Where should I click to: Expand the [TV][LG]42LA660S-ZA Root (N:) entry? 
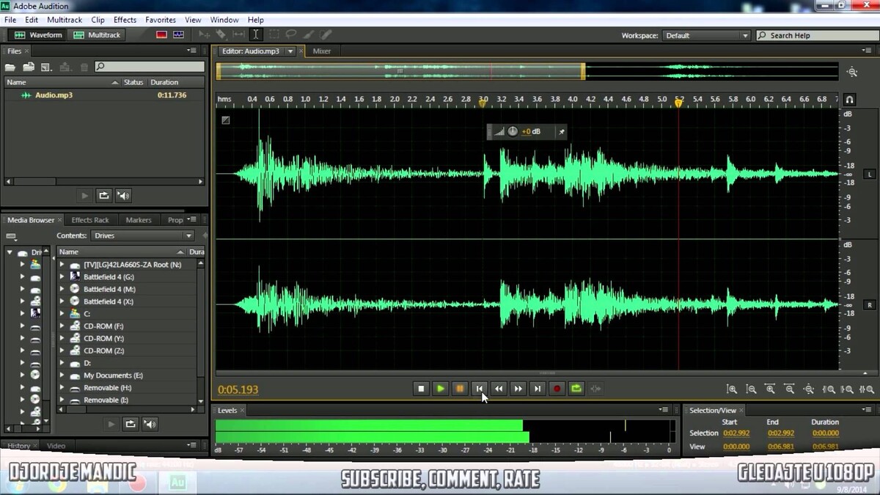click(x=62, y=265)
